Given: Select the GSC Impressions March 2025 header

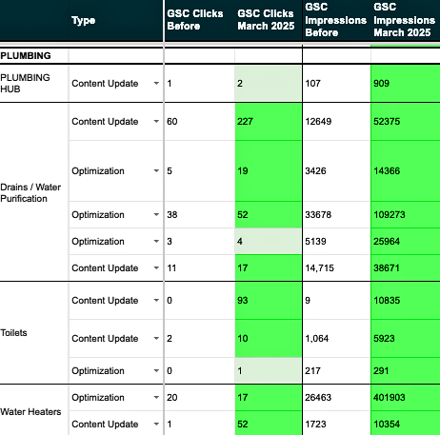Looking at the screenshot, I should pos(406,21).
